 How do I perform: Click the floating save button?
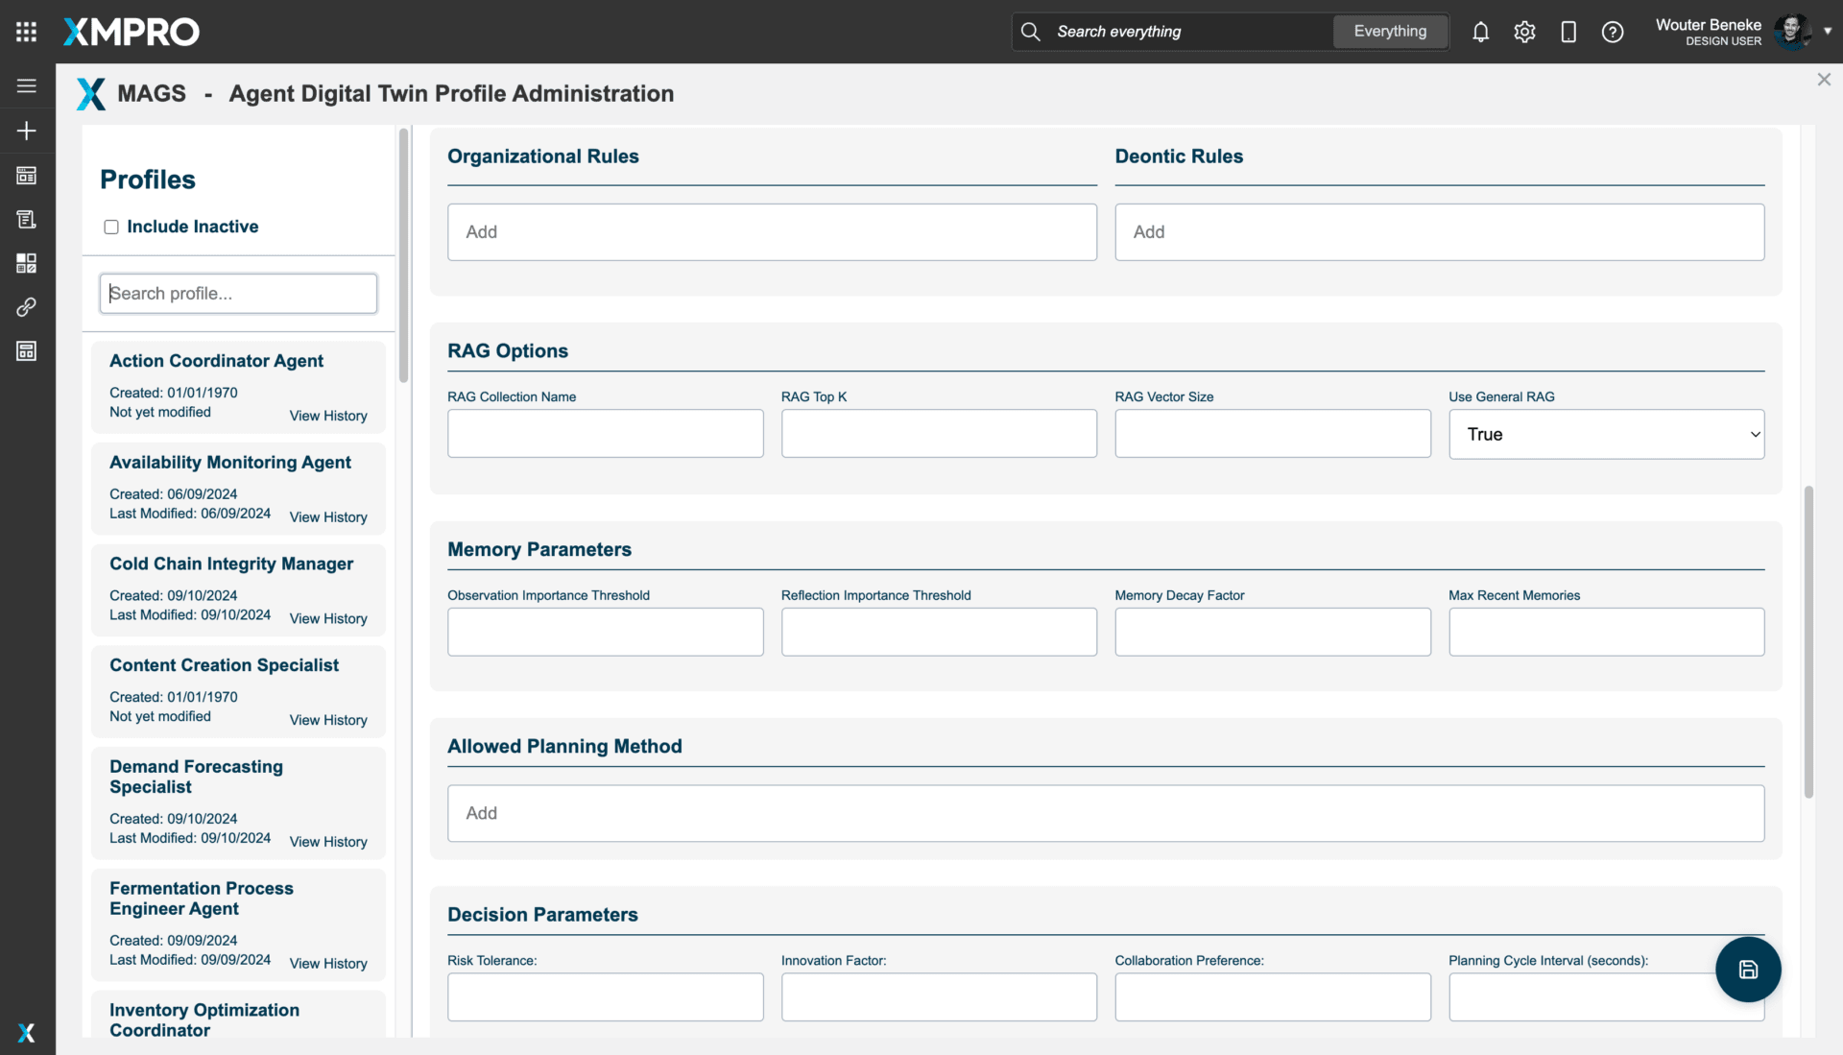(1748, 970)
